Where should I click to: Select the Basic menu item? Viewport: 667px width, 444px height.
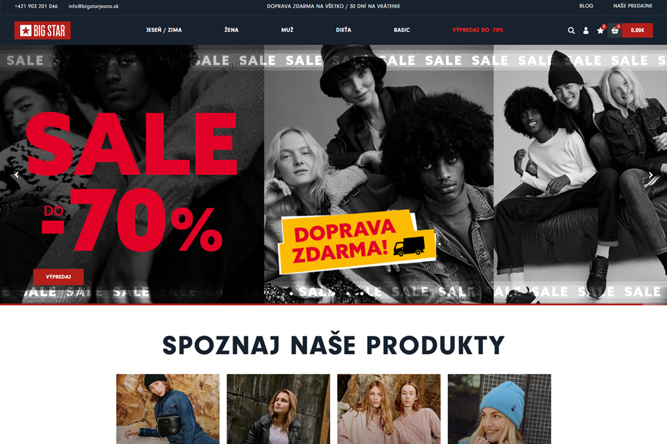(402, 30)
